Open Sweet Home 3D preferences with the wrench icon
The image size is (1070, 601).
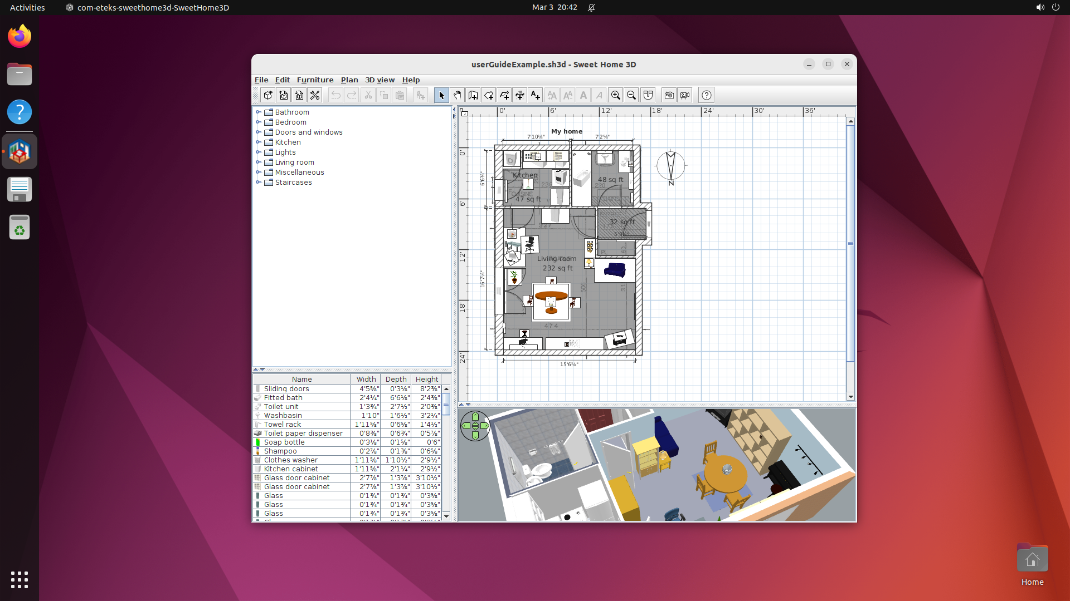[x=315, y=95]
